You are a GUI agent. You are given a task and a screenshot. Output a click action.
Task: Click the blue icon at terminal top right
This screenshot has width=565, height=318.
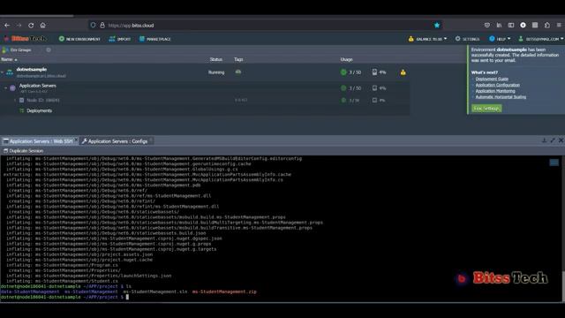coord(554,163)
